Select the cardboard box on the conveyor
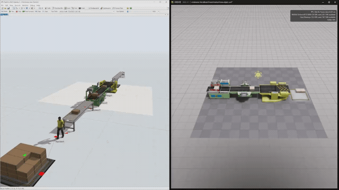This screenshot has width=339, height=190. coord(75,111)
